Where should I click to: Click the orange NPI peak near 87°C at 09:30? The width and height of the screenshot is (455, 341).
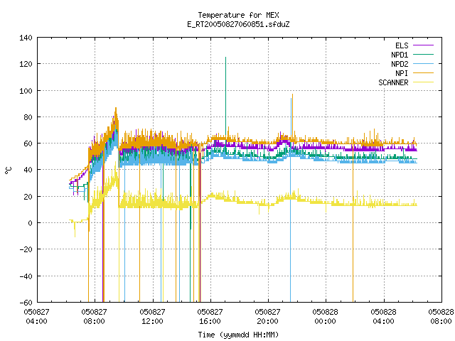click(x=116, y=109)
